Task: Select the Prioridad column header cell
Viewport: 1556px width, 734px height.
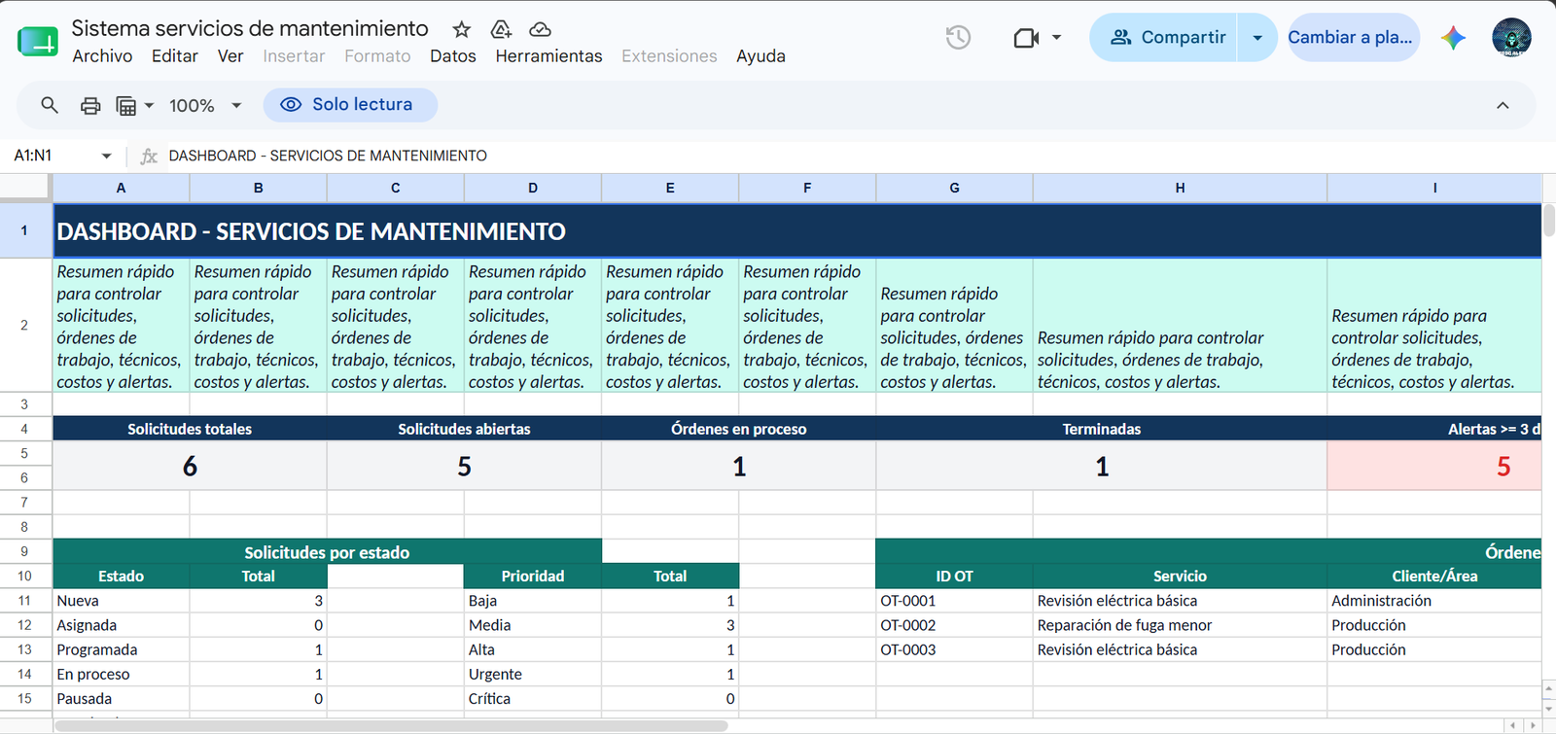Action: pos(533,577)
